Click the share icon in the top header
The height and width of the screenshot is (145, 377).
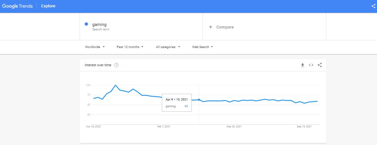coord(373,6)
